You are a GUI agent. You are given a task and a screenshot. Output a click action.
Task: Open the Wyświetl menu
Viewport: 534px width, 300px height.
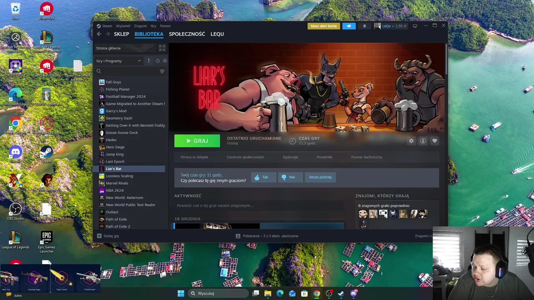click(123, 26)
